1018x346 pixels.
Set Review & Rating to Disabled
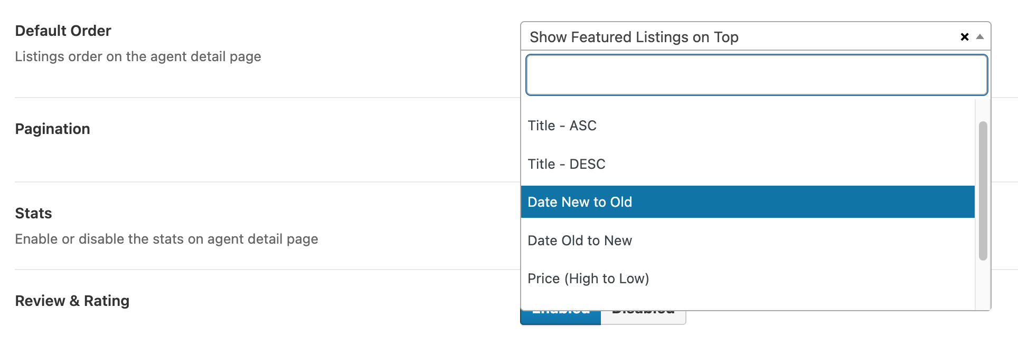point(643,317)
